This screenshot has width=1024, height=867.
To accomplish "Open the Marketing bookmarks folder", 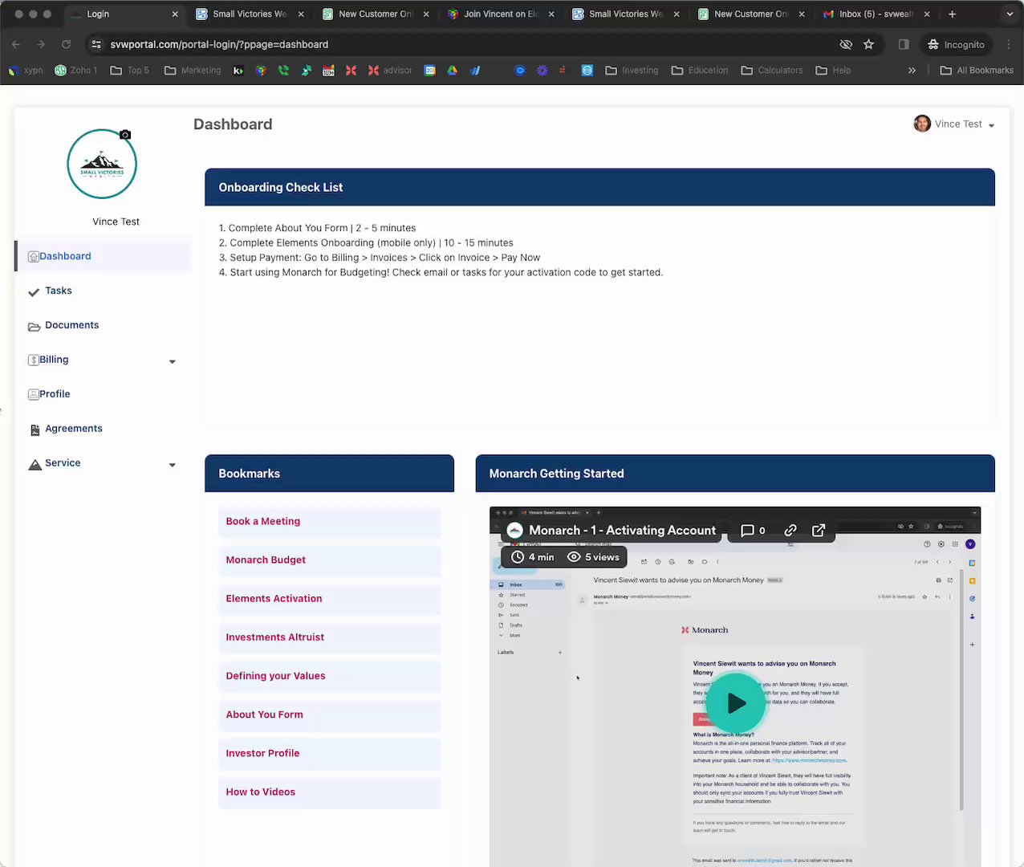I will (193, 71).
